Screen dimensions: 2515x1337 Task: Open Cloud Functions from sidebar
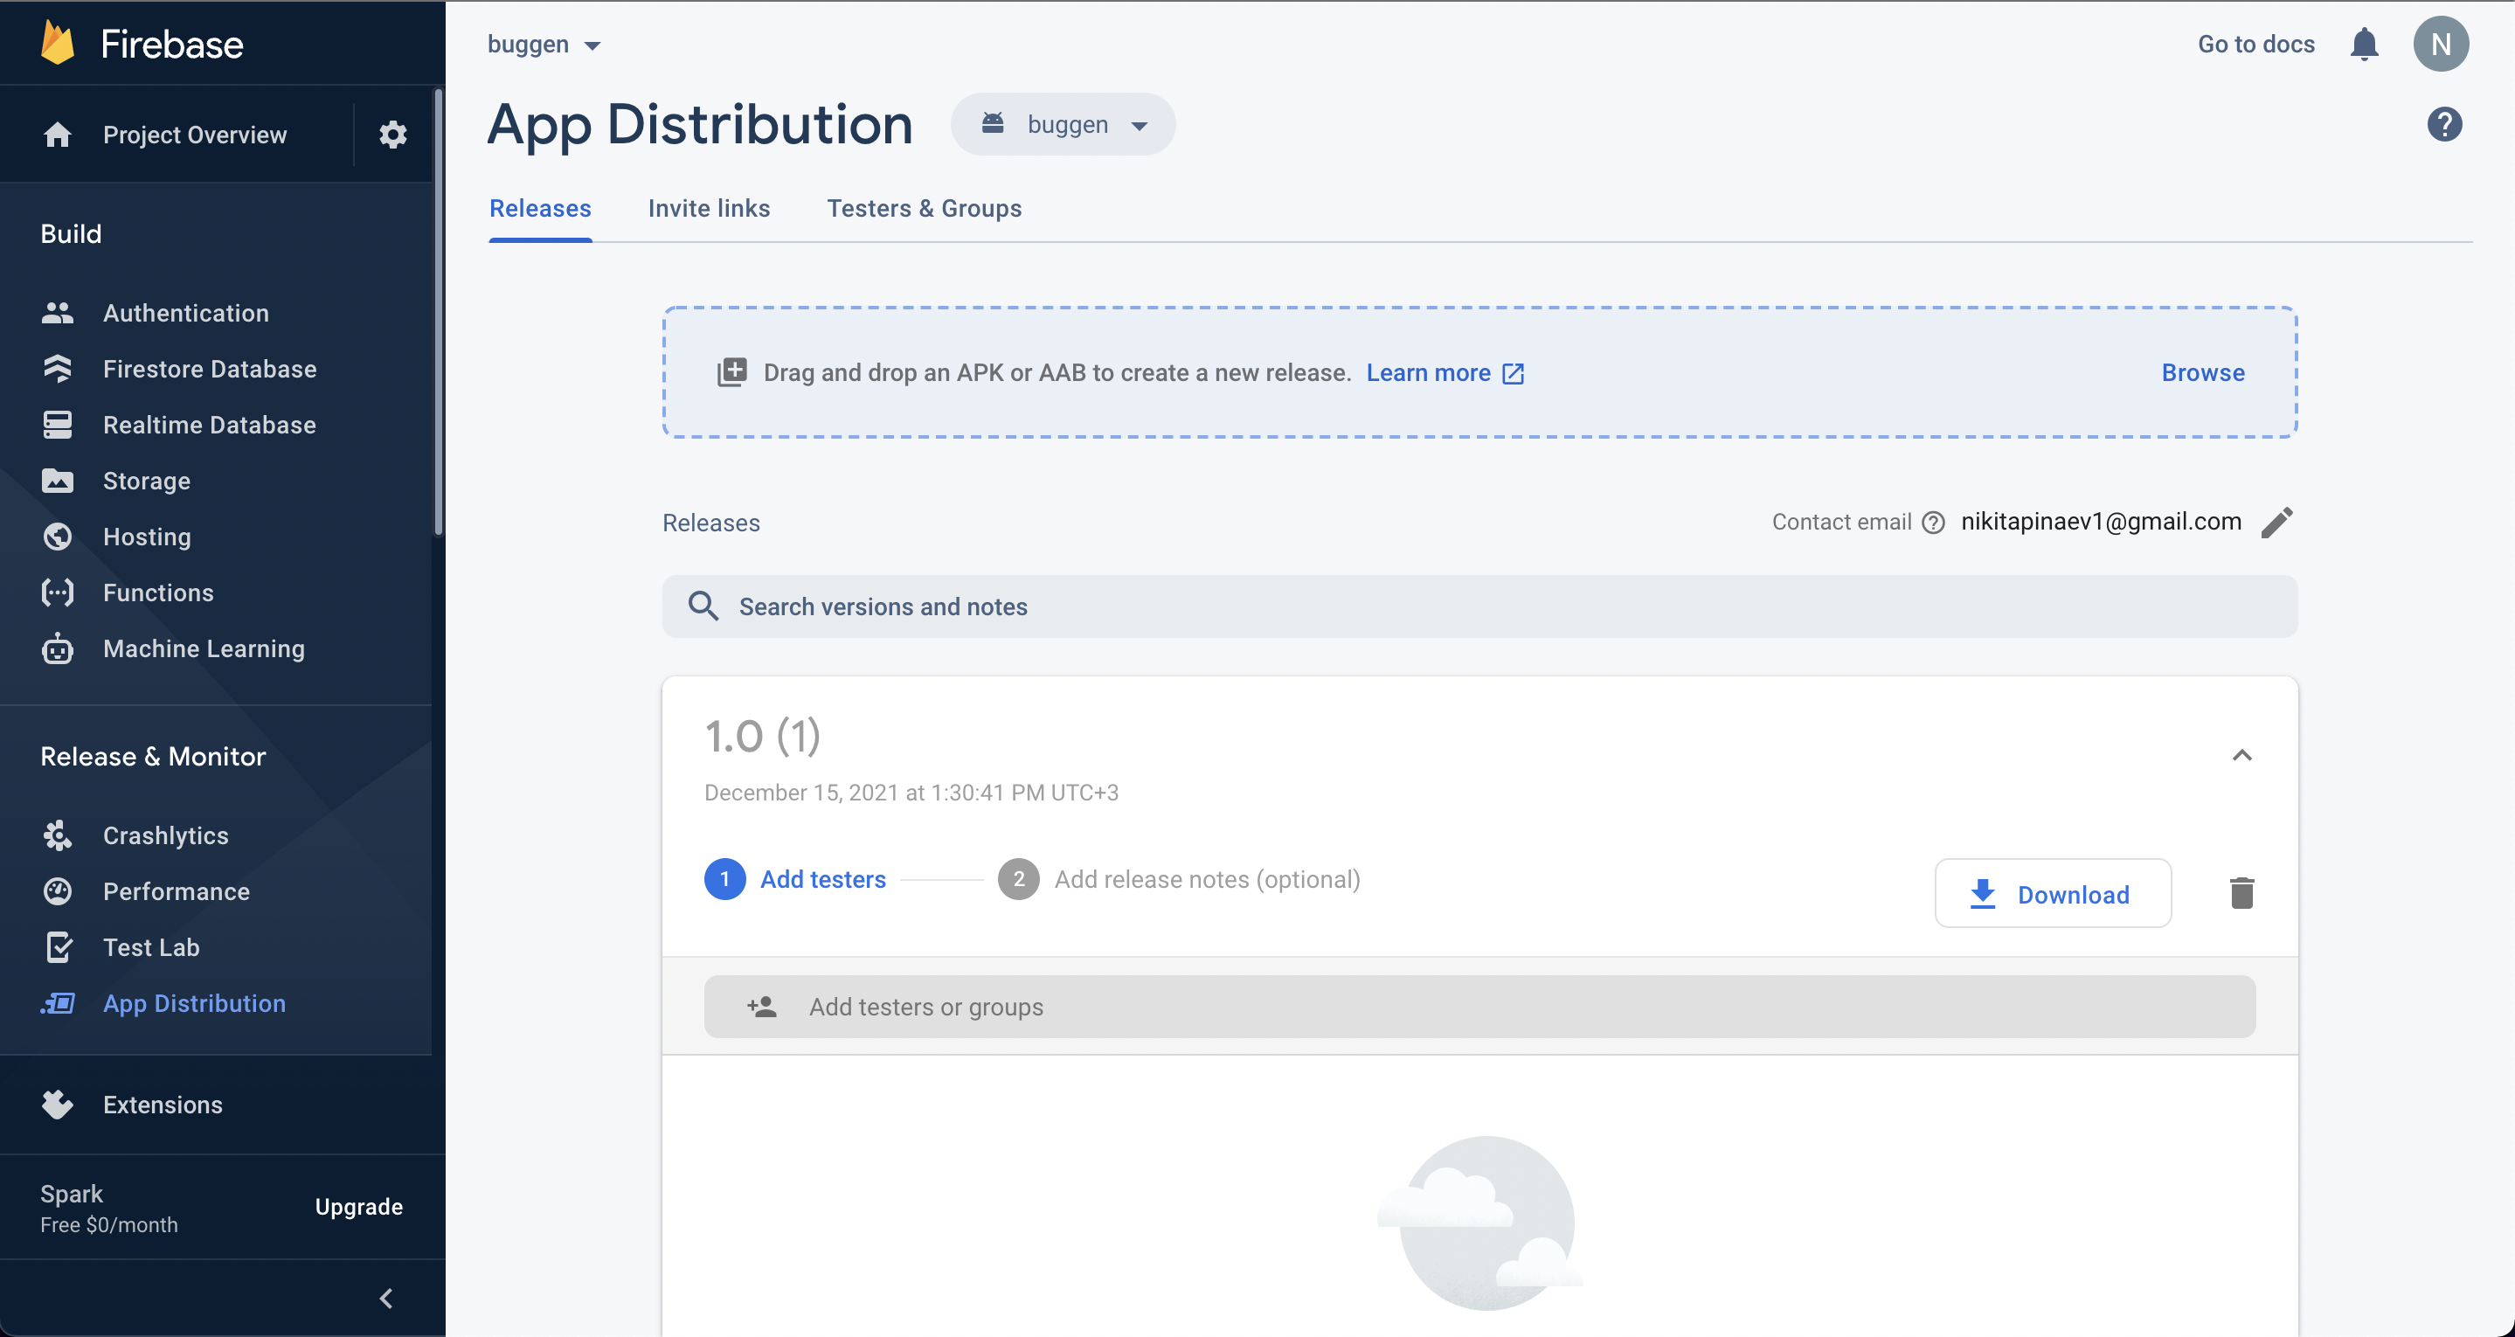(158, 592)
